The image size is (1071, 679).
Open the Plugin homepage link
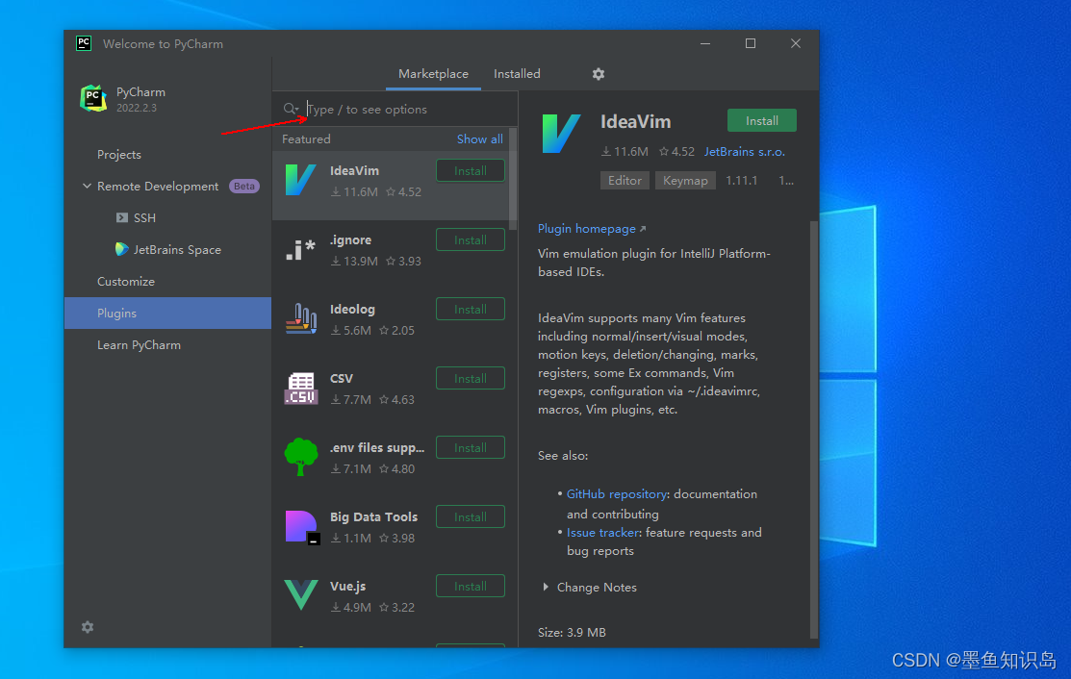point(592,229)
